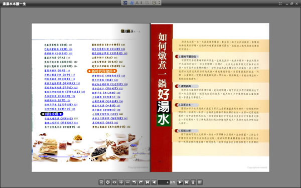Image resolution: width=301 pixels, height=188 pixels.
Task: Click the contents entry for page 107
Action: click(58, 45)
